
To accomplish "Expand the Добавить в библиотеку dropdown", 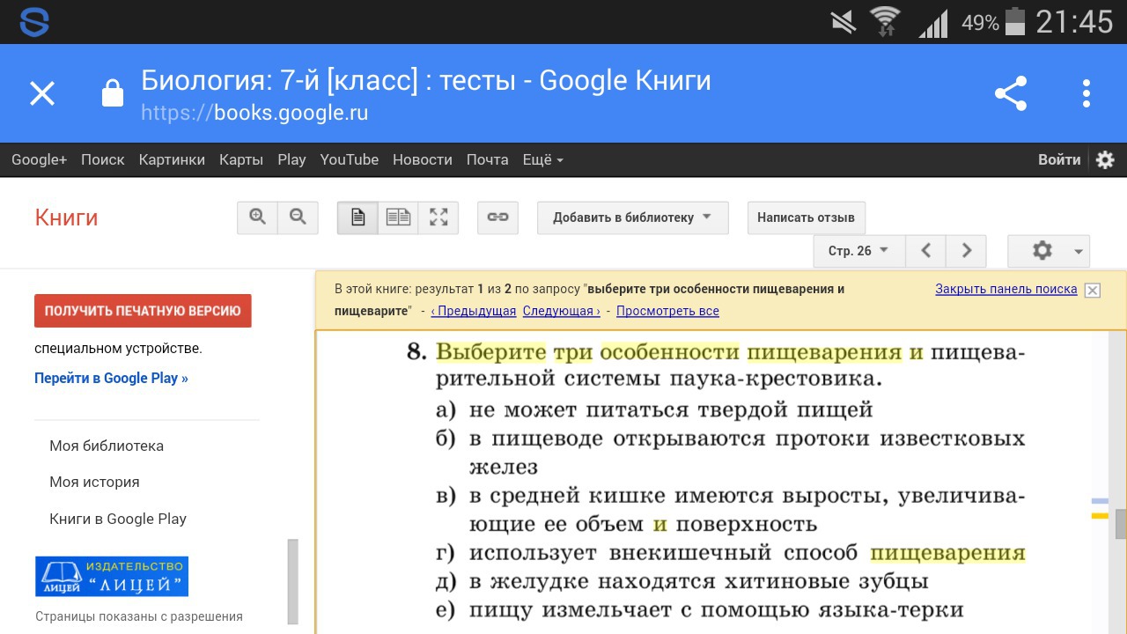I will tap(632, 217).
